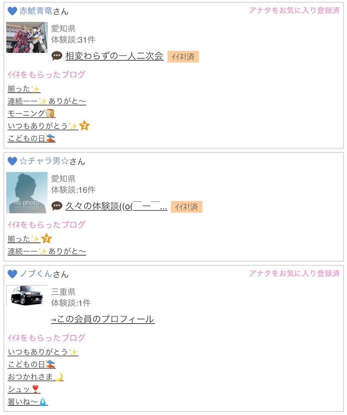The image size is (347, 415).
Task: Click イイネ!済 button beside 相変わらずの一人二次会
Action: pos(183,57)
